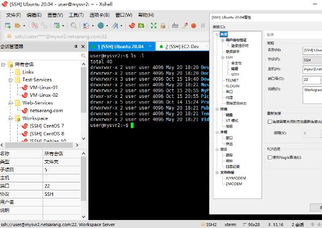The width and height of the screenshot is (322, 228).
Task: Open the netsarang.com session
Action: [46, 110]
